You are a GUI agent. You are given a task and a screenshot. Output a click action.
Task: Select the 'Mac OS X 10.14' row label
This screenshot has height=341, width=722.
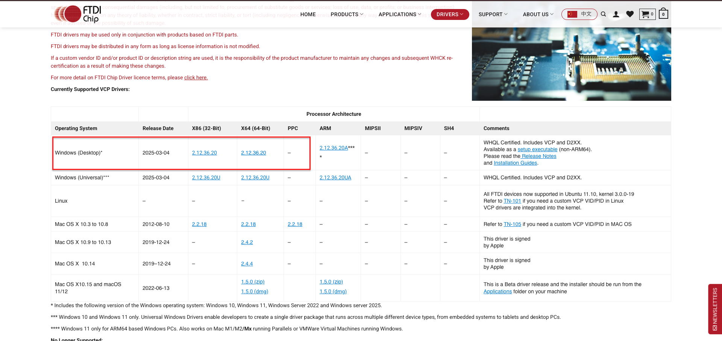(75, 264)
